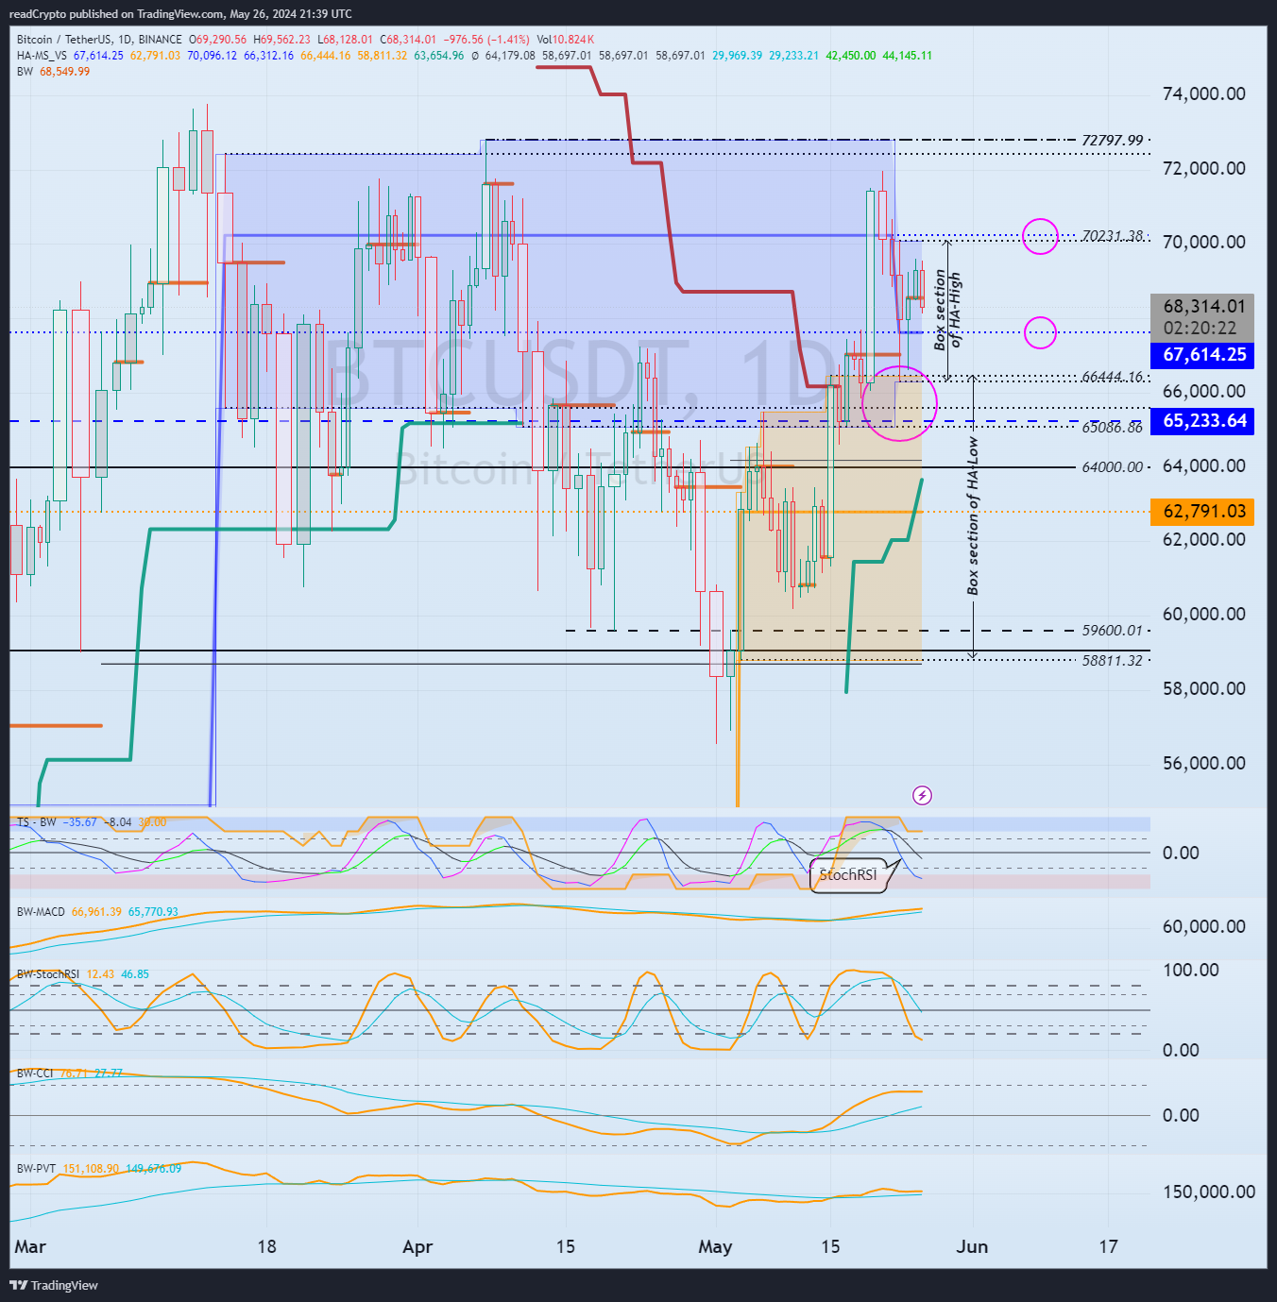Select the HA-MS_VS indicator label
Viewport: 1277px width, 1302px height.
(x=42, y=56)
